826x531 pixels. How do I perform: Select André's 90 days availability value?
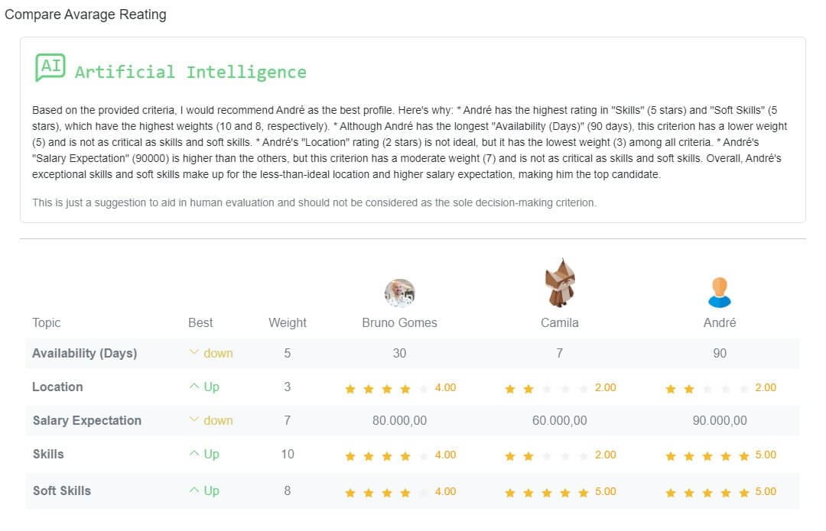click(720, 353)
